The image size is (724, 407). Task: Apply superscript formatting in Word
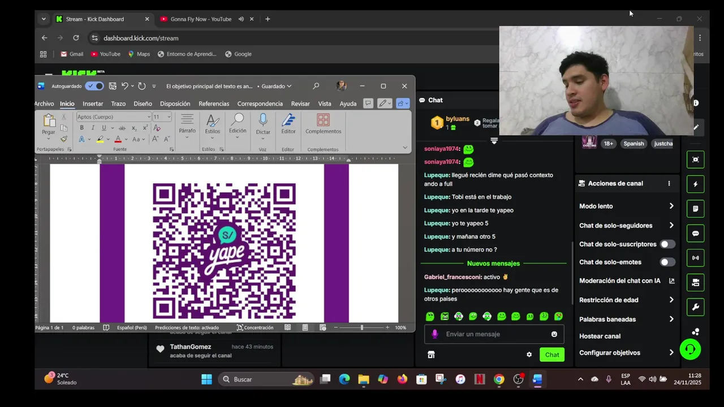pyautogui.click(x=144, y=128)
